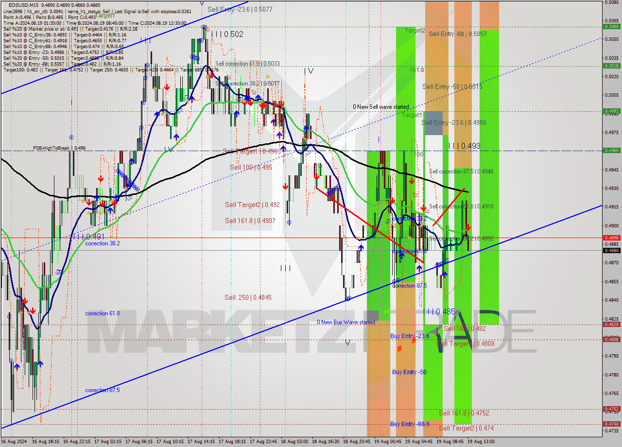Click 'Sell Entry -88 | 0.5057' label
The image size is (622, 447).
coord(457,34)
